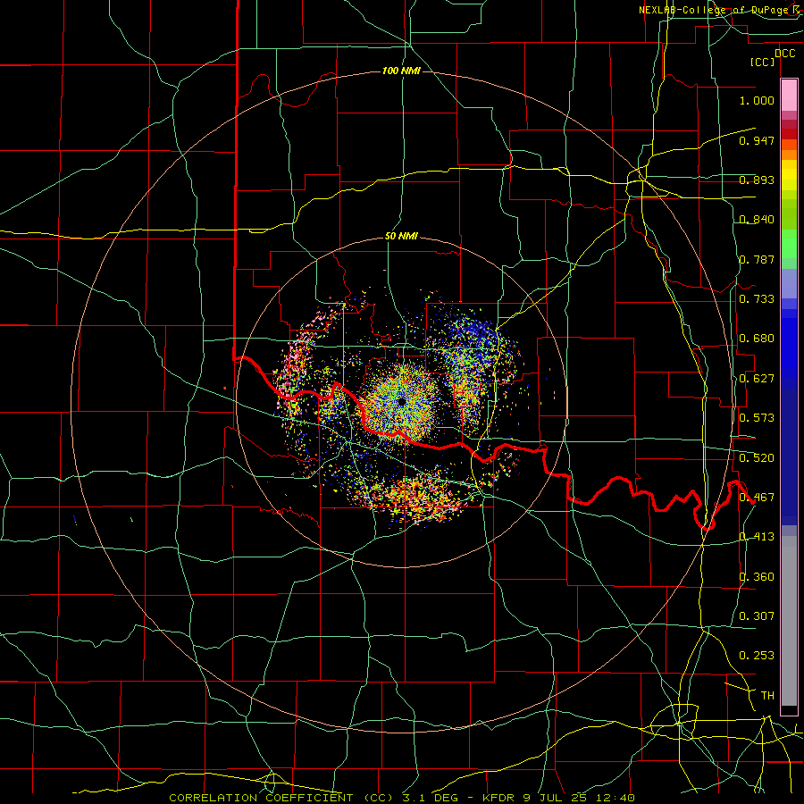Pick the pink swatch atop the color bar
This screenshot has width=804, height=804.
(x=789, y=96)
